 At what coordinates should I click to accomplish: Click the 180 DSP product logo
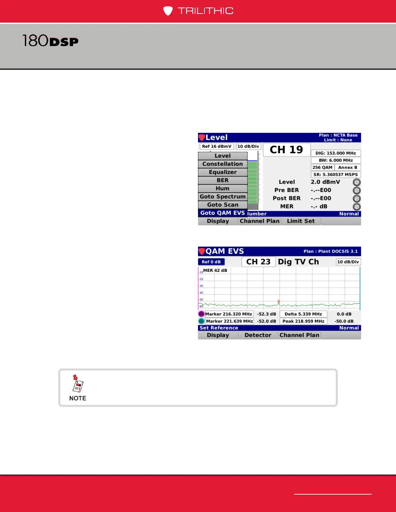pos(50,41)
